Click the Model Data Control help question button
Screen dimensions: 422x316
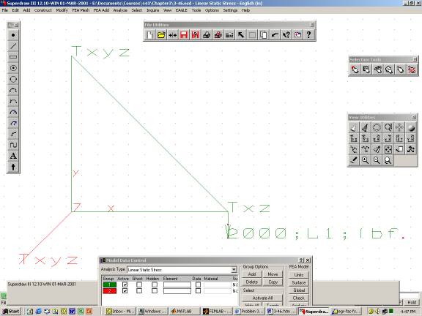[302, 260]
